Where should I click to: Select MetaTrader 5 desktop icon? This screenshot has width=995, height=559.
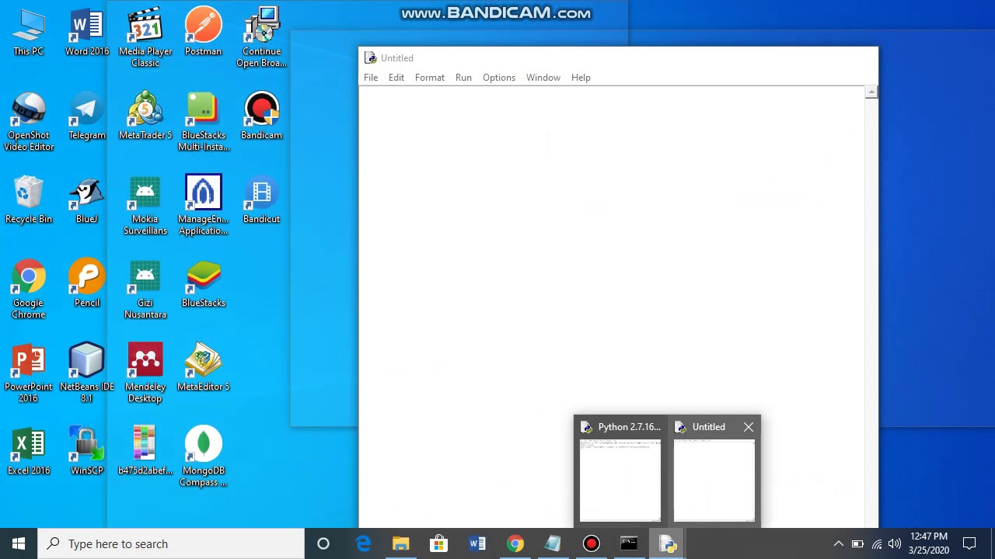pyautogui.click(x=145, y=116)
